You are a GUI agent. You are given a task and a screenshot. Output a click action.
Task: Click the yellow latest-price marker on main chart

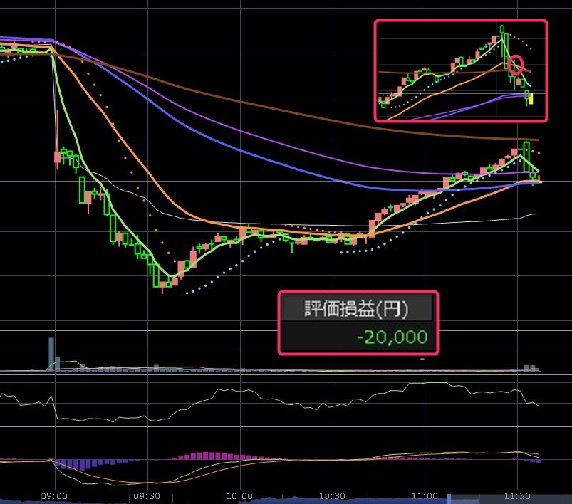[x=541, y=182]
